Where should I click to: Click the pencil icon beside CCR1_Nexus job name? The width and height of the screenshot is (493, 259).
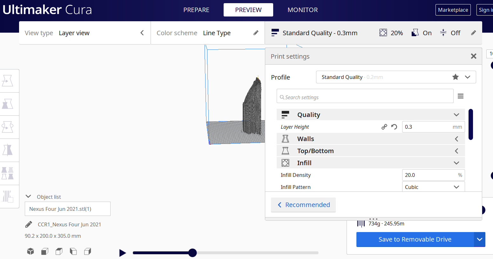(x=29, y=224)
